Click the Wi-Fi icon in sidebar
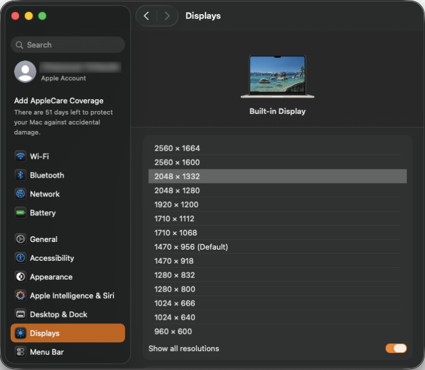 [21, 156]
